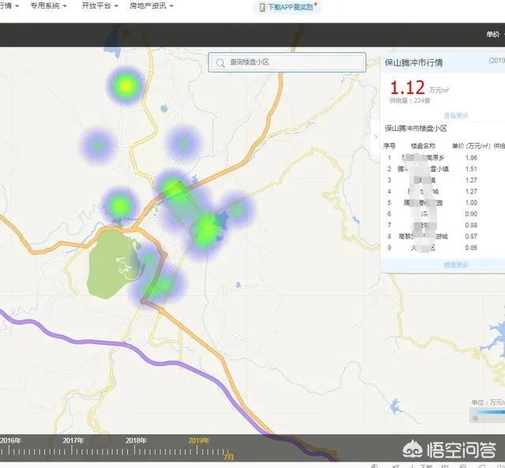
Task: Select 2017年 on the timeline
Action: [73, 440]
